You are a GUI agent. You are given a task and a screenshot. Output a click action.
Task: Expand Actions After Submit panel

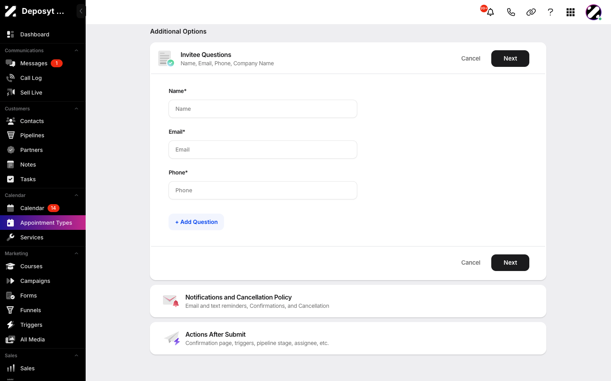[x=348, y=338]
